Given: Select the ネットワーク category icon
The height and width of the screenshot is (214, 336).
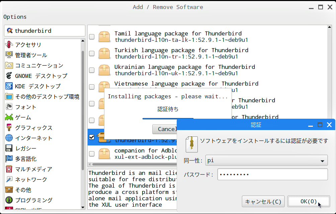Looking at the screenshot, I should [x=9, y=179].
